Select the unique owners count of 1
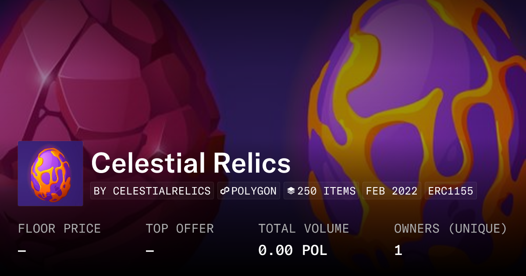The height and width of the screenshot is (276, 526). [x=398, y=251]
